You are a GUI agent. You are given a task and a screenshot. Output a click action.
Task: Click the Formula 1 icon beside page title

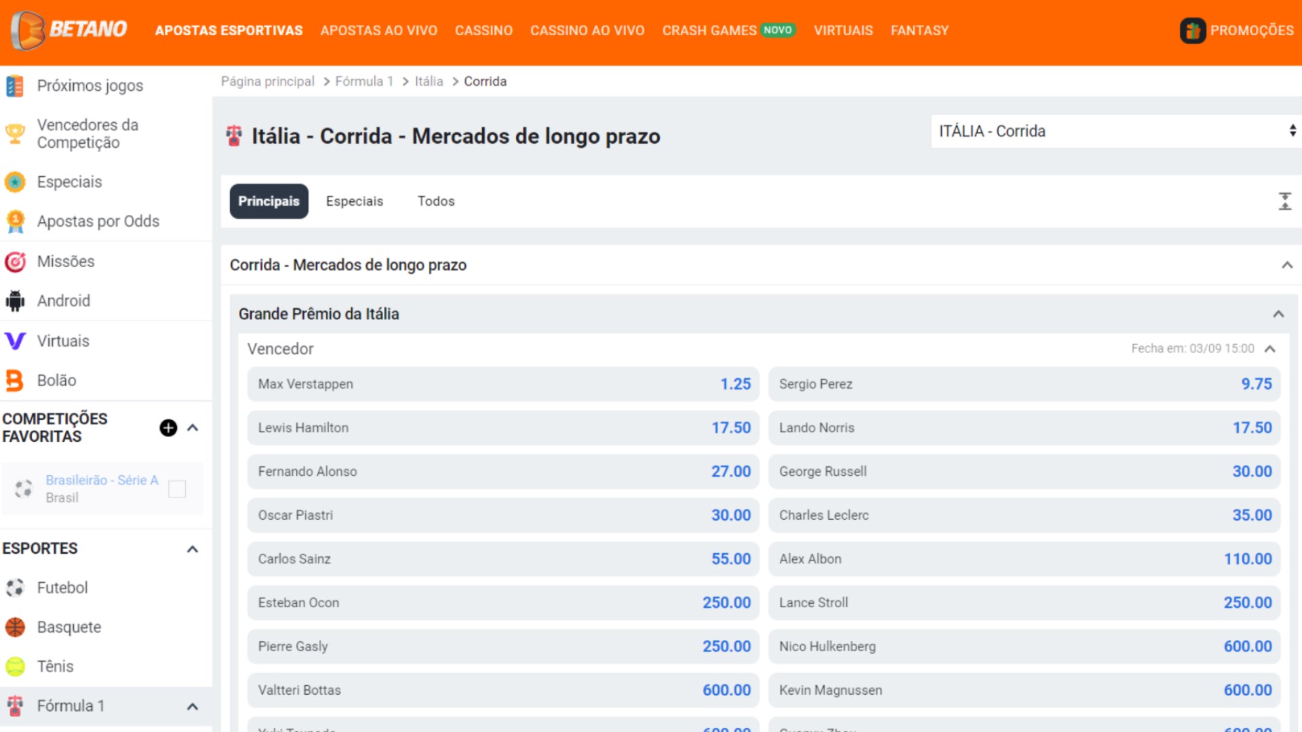point(234,136)
